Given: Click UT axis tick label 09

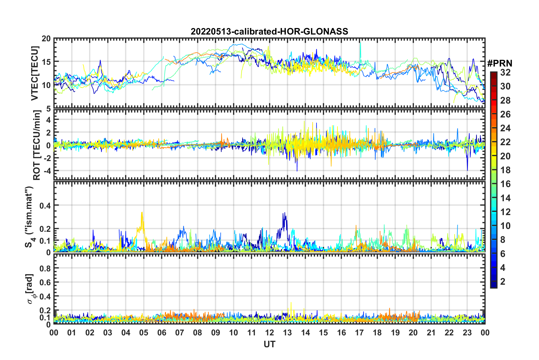Looking at the screenshot, I should click(216, 333).
